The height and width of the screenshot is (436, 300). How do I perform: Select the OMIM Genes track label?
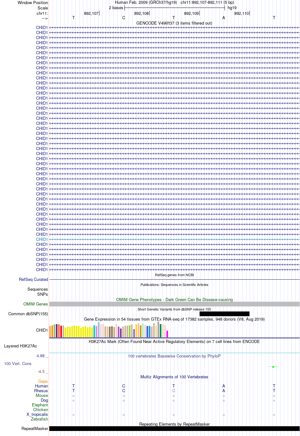coord(36,304)
